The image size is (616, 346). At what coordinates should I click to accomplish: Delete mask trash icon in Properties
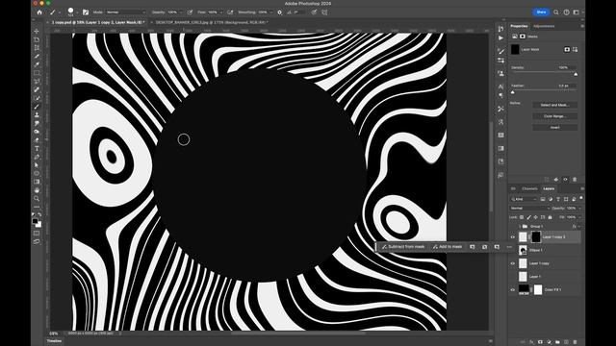[x=575, y=180]
